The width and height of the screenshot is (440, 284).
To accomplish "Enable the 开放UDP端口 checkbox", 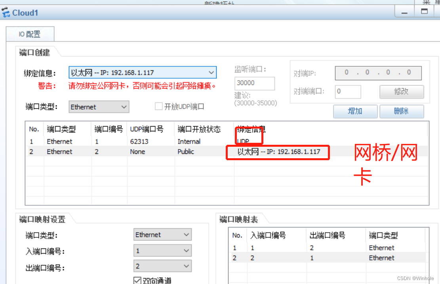I will click(x=158, y=106).
